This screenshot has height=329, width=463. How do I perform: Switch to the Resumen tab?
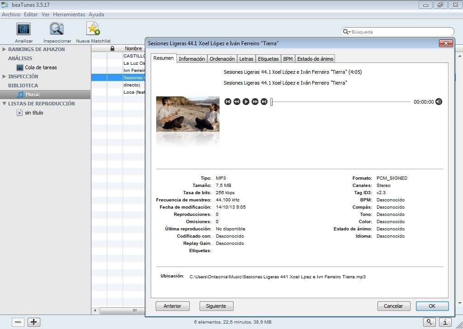tap(163, 58)
